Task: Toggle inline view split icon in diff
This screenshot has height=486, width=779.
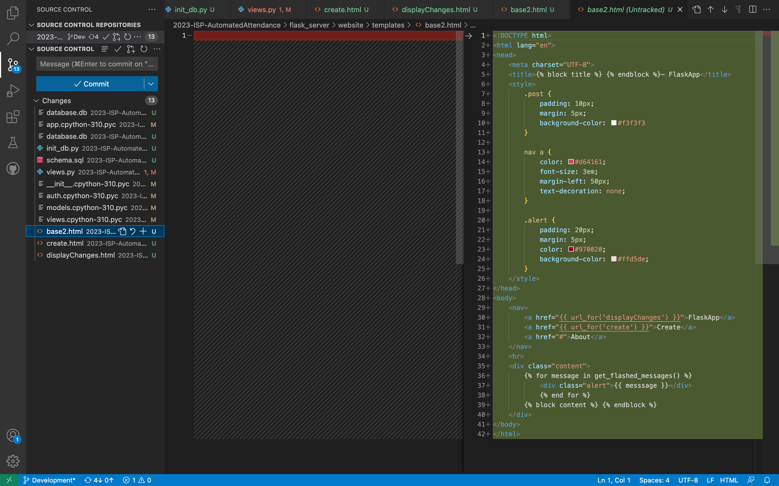Action: [x=752, y=10]
